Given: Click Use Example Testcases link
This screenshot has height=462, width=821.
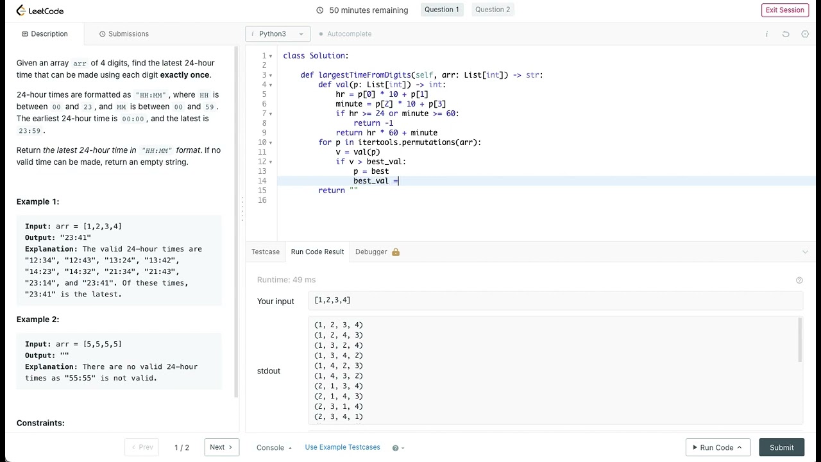Looking at the screenshot, I should click(x=343, y=448).
